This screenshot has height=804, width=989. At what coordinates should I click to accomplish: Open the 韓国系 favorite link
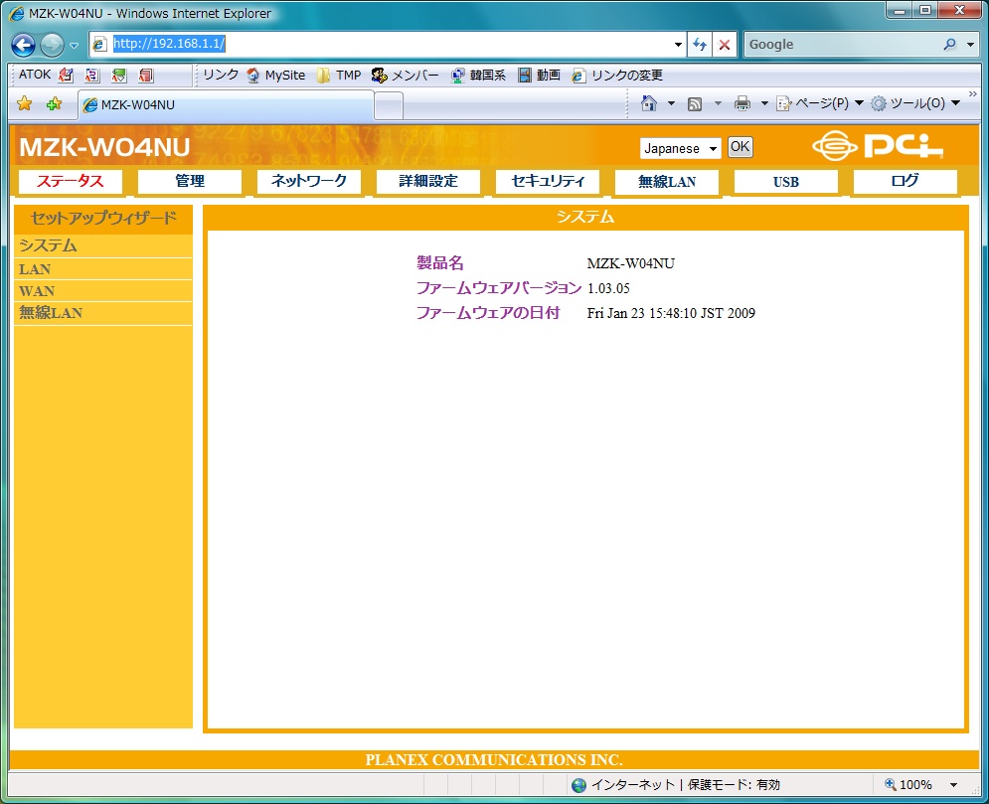(x=478, y=76)
